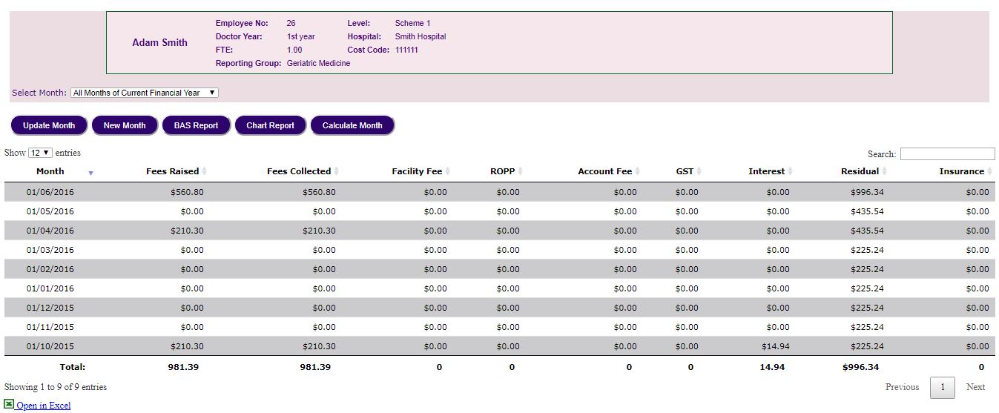Sort by Month column arrow
The image size is (999, 413).
coord(90,172)
